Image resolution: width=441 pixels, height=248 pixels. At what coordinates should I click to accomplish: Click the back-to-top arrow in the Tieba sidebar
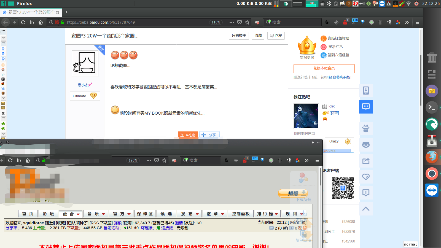pyautogui.click(x=366, y=209)
